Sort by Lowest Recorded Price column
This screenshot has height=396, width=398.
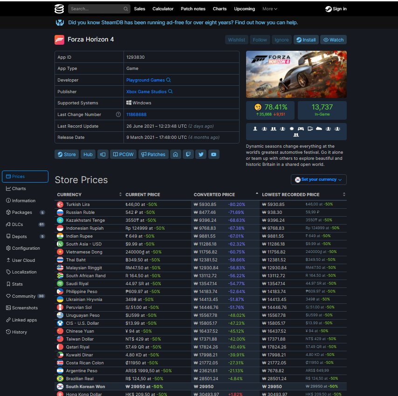click(x=303, y=195)
